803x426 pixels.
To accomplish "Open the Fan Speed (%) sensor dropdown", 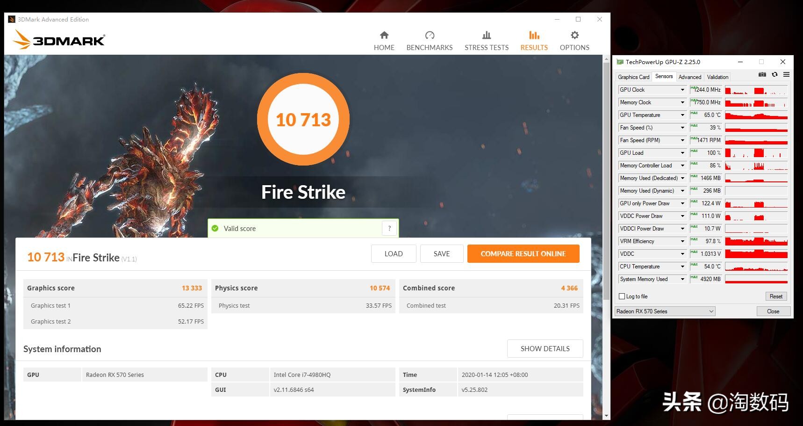I will [682, 128].
